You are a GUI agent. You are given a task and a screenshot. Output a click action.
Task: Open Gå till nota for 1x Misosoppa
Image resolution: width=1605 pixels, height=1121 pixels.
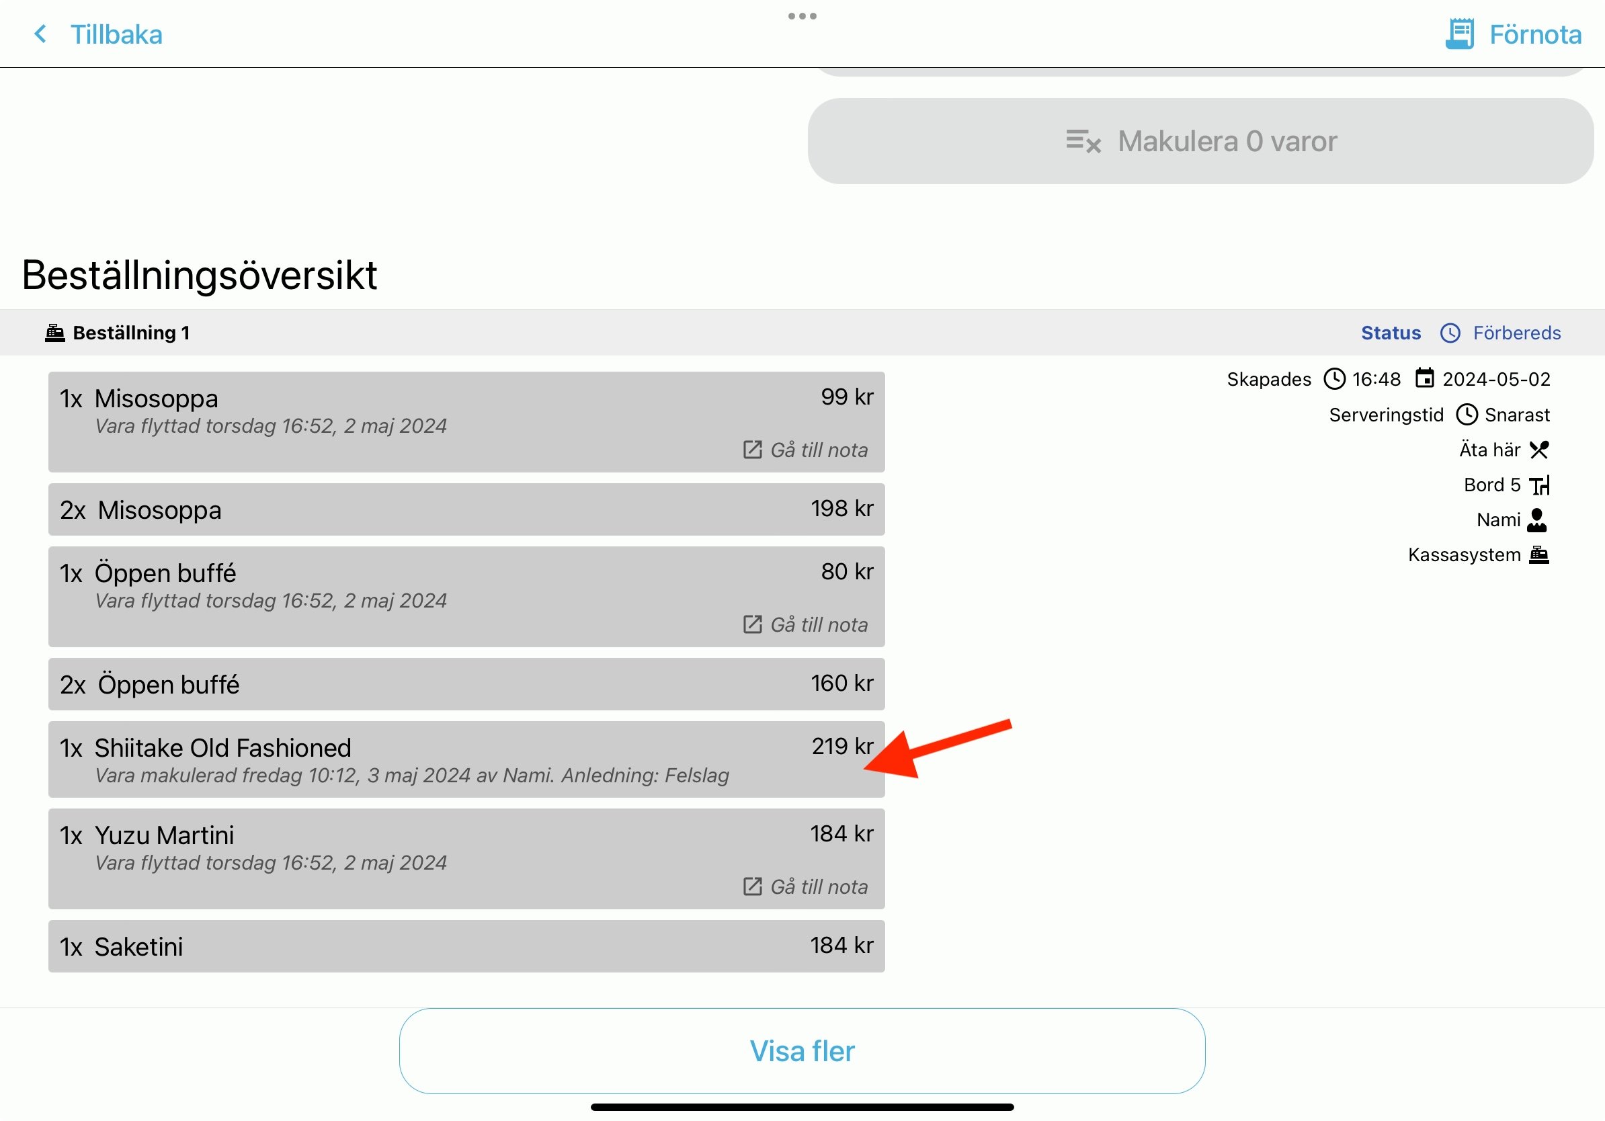point(805,450)
